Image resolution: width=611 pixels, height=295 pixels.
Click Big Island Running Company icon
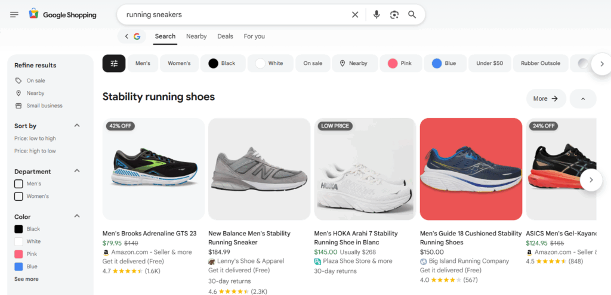point(424,261)
